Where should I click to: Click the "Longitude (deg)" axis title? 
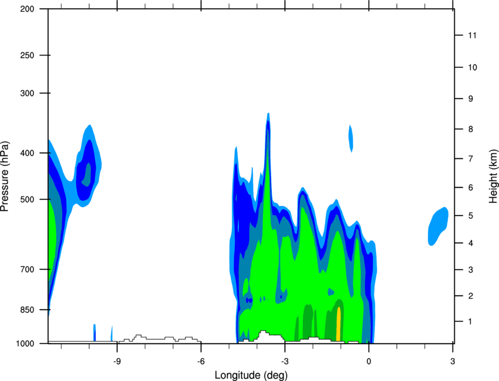(251, 375)
